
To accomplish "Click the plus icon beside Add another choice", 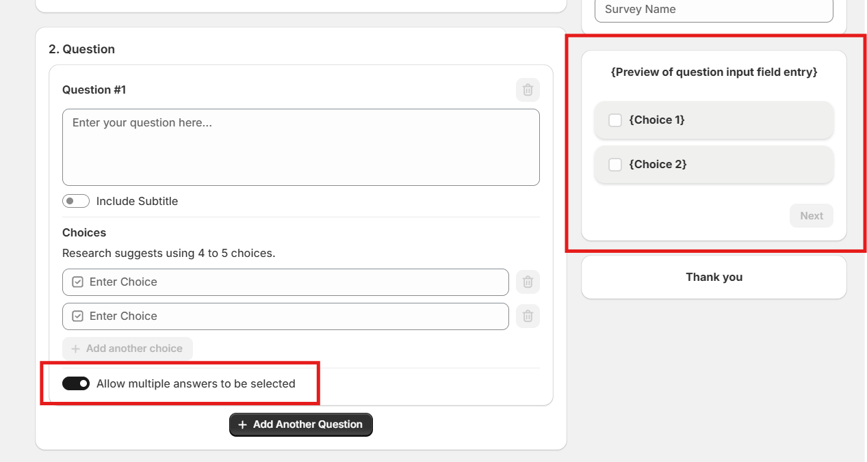I will click(76, 349).
